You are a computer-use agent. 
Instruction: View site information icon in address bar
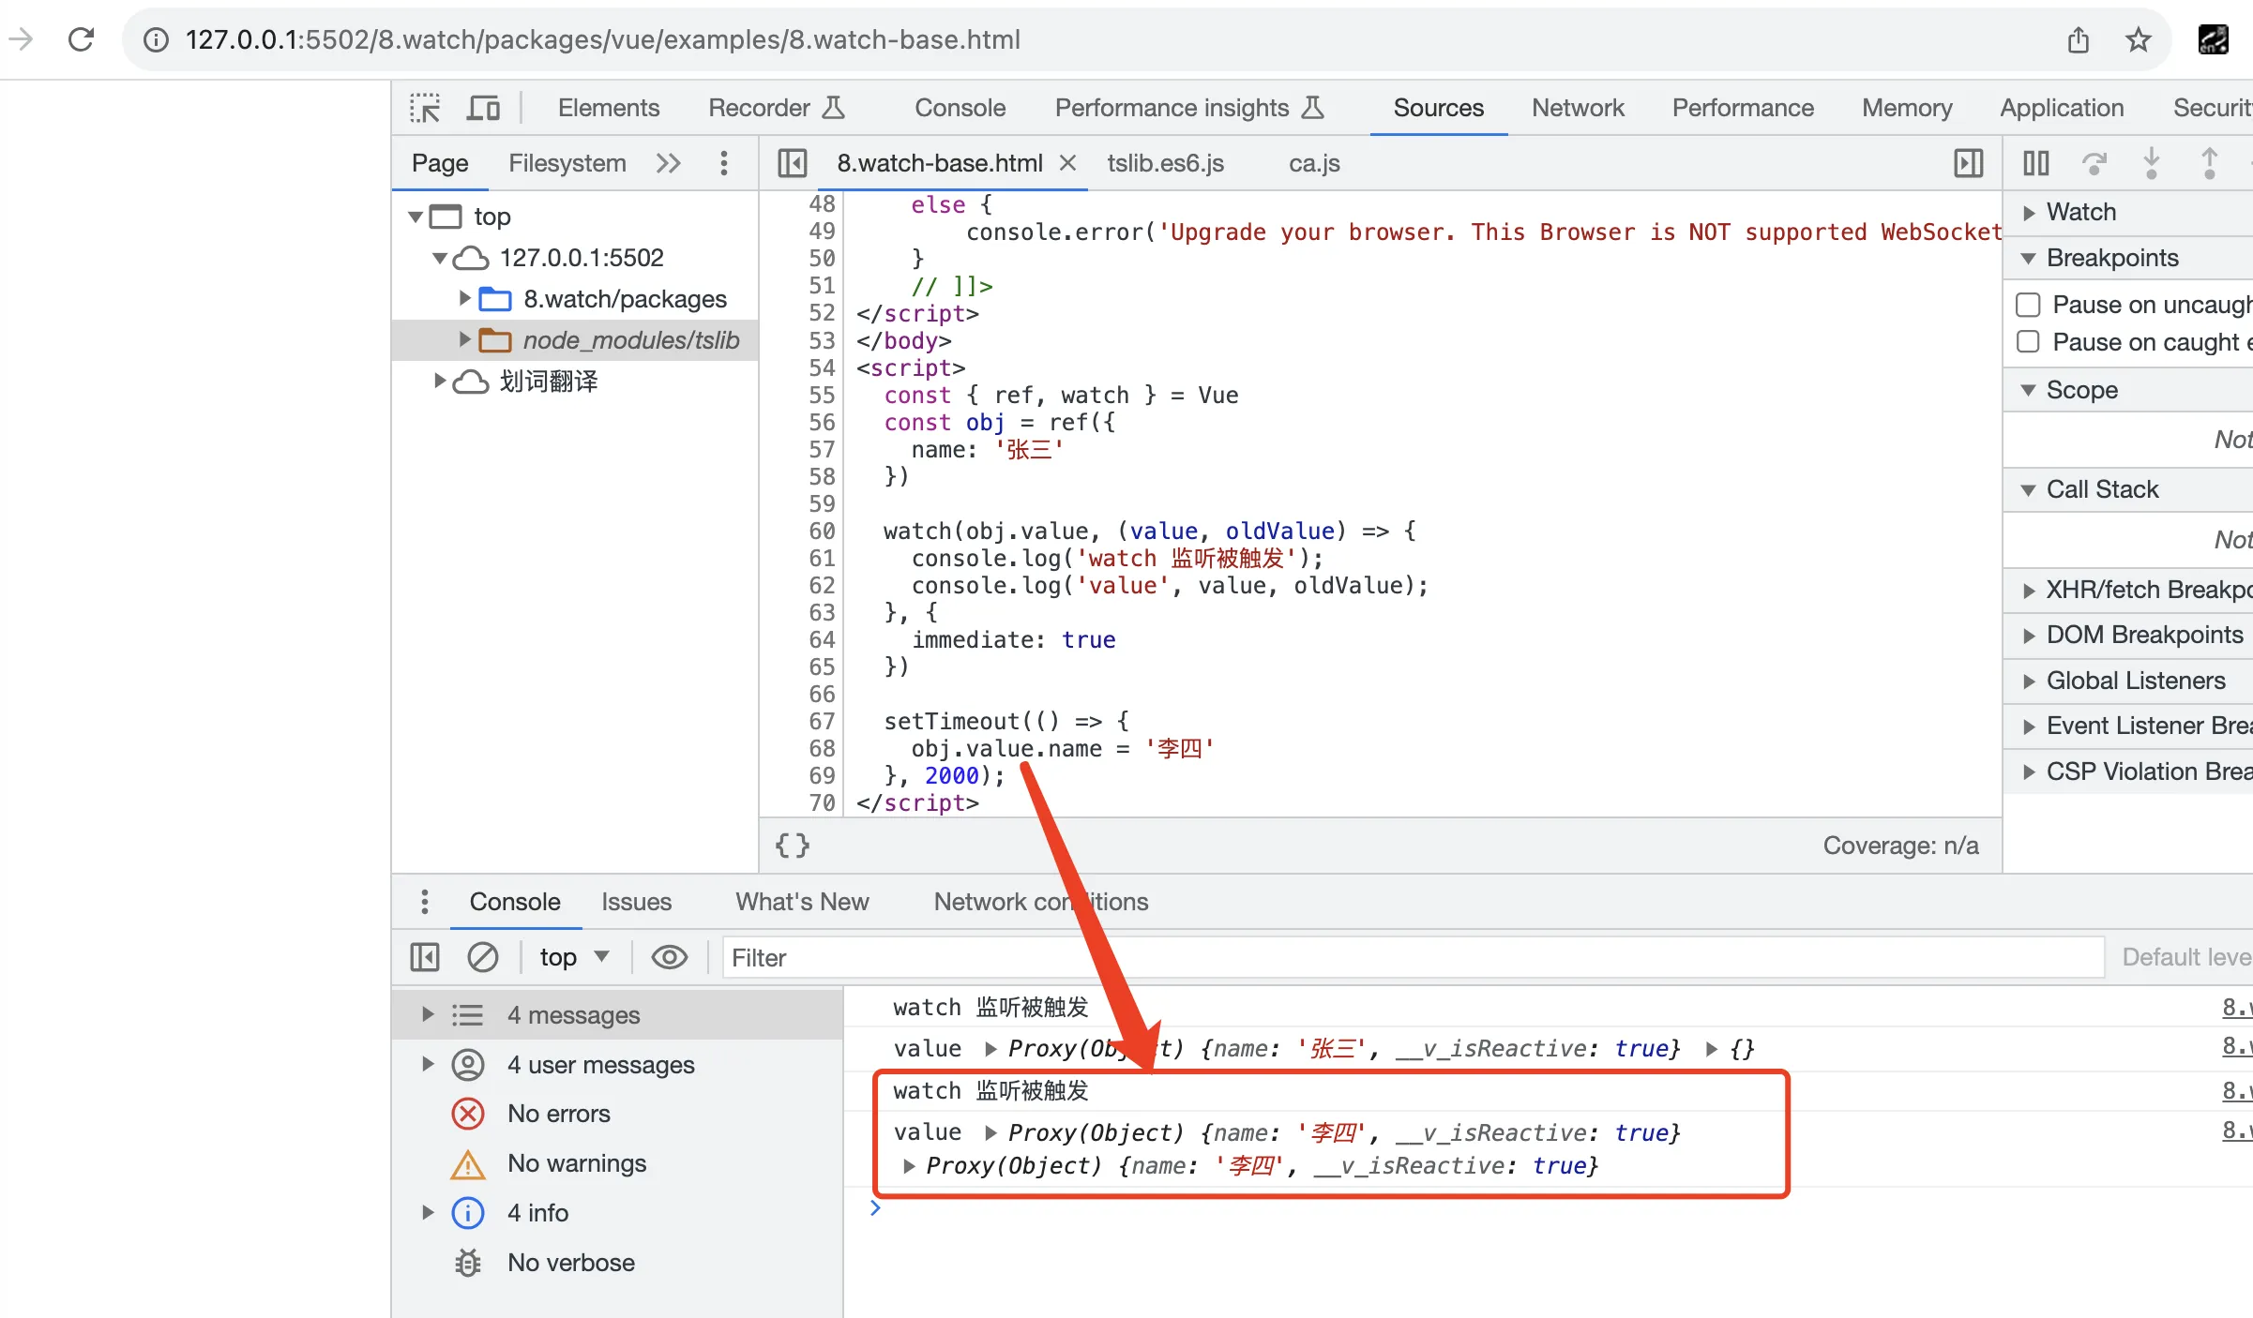coord(156,39)
